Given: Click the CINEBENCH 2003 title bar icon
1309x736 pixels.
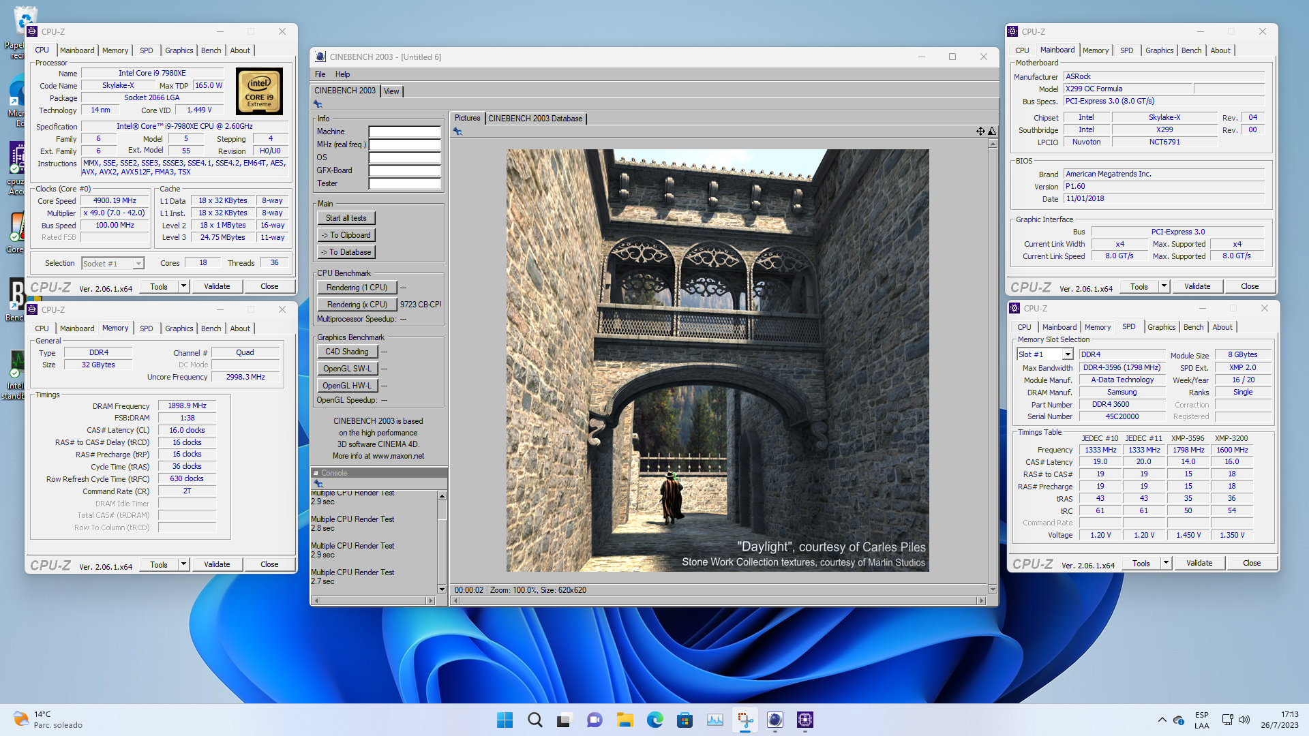Looking at the screenshot, I should pyautogui.click(x=320, y=57).
